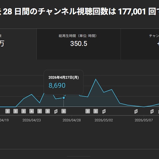The image size is (159, 159).
Task: Select the 総再生時間 metric tab
Action: [79, 44]
